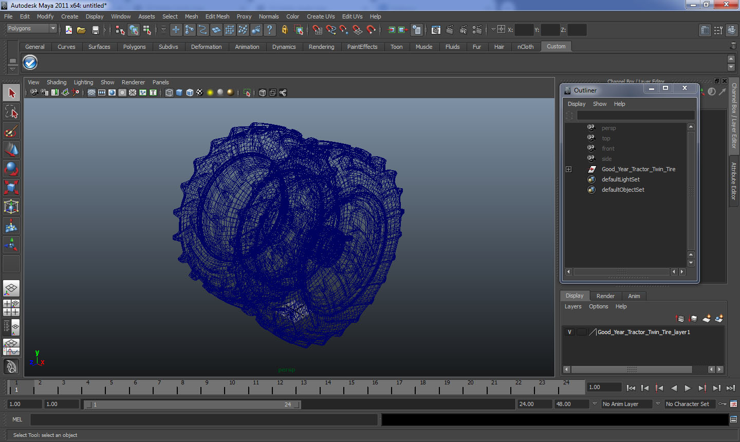Open the Mesh menu
Screen dimensions: 740x442
coord(191,16)
